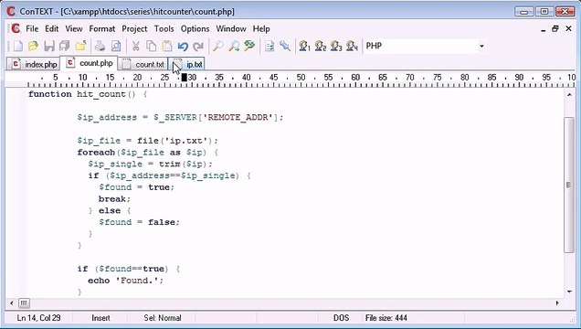Create a new file with toolbar icon
This screenshot has height=329, width=581.
[17, 46]
